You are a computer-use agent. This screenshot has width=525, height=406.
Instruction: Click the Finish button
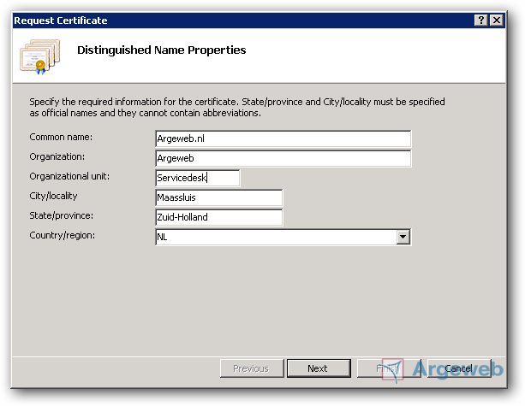(389, 368)
